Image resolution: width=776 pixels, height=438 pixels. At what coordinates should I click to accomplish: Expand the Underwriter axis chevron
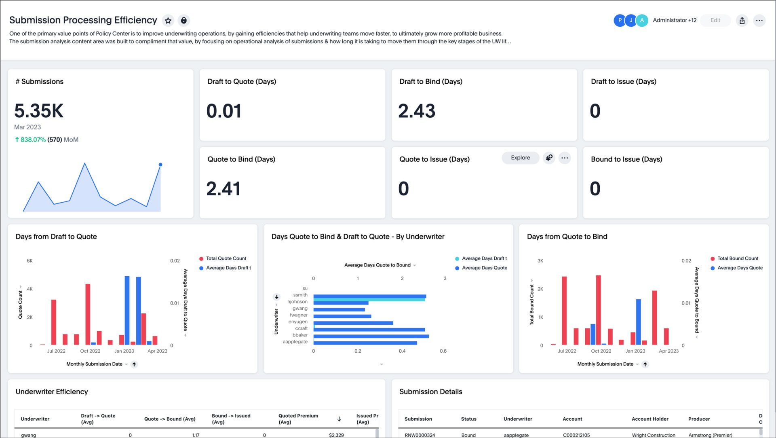point(276,305)
